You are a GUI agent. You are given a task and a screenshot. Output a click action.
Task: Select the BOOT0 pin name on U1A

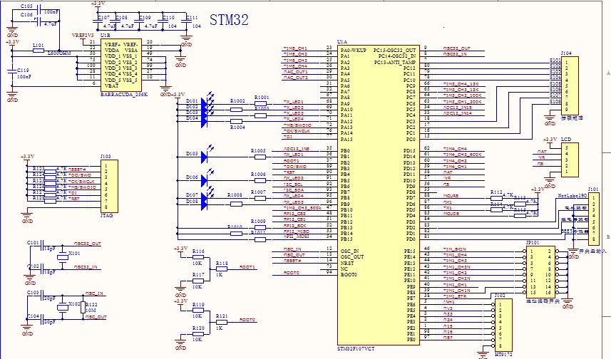point(349,274)
